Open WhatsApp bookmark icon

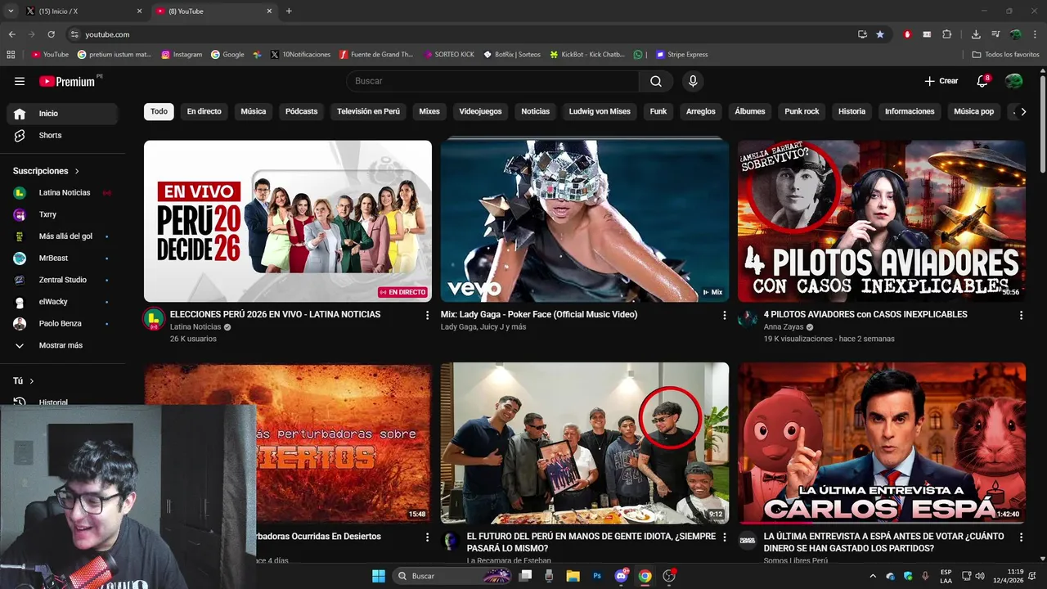click(x=638, y=55)
